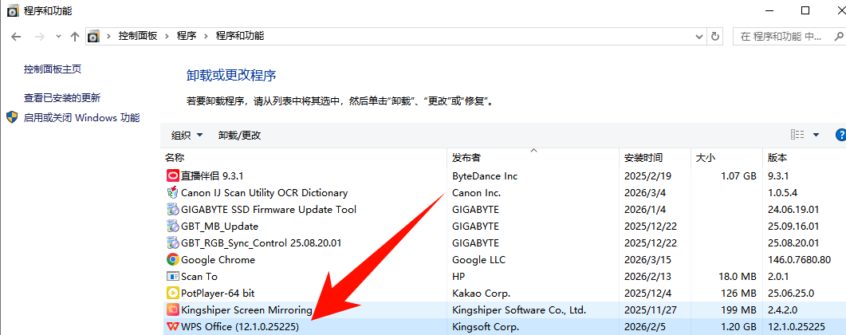Viewport: 846px width, 335px height.
Task: Open the 组织 dropdown menu
Action: (x=187, y=136)
